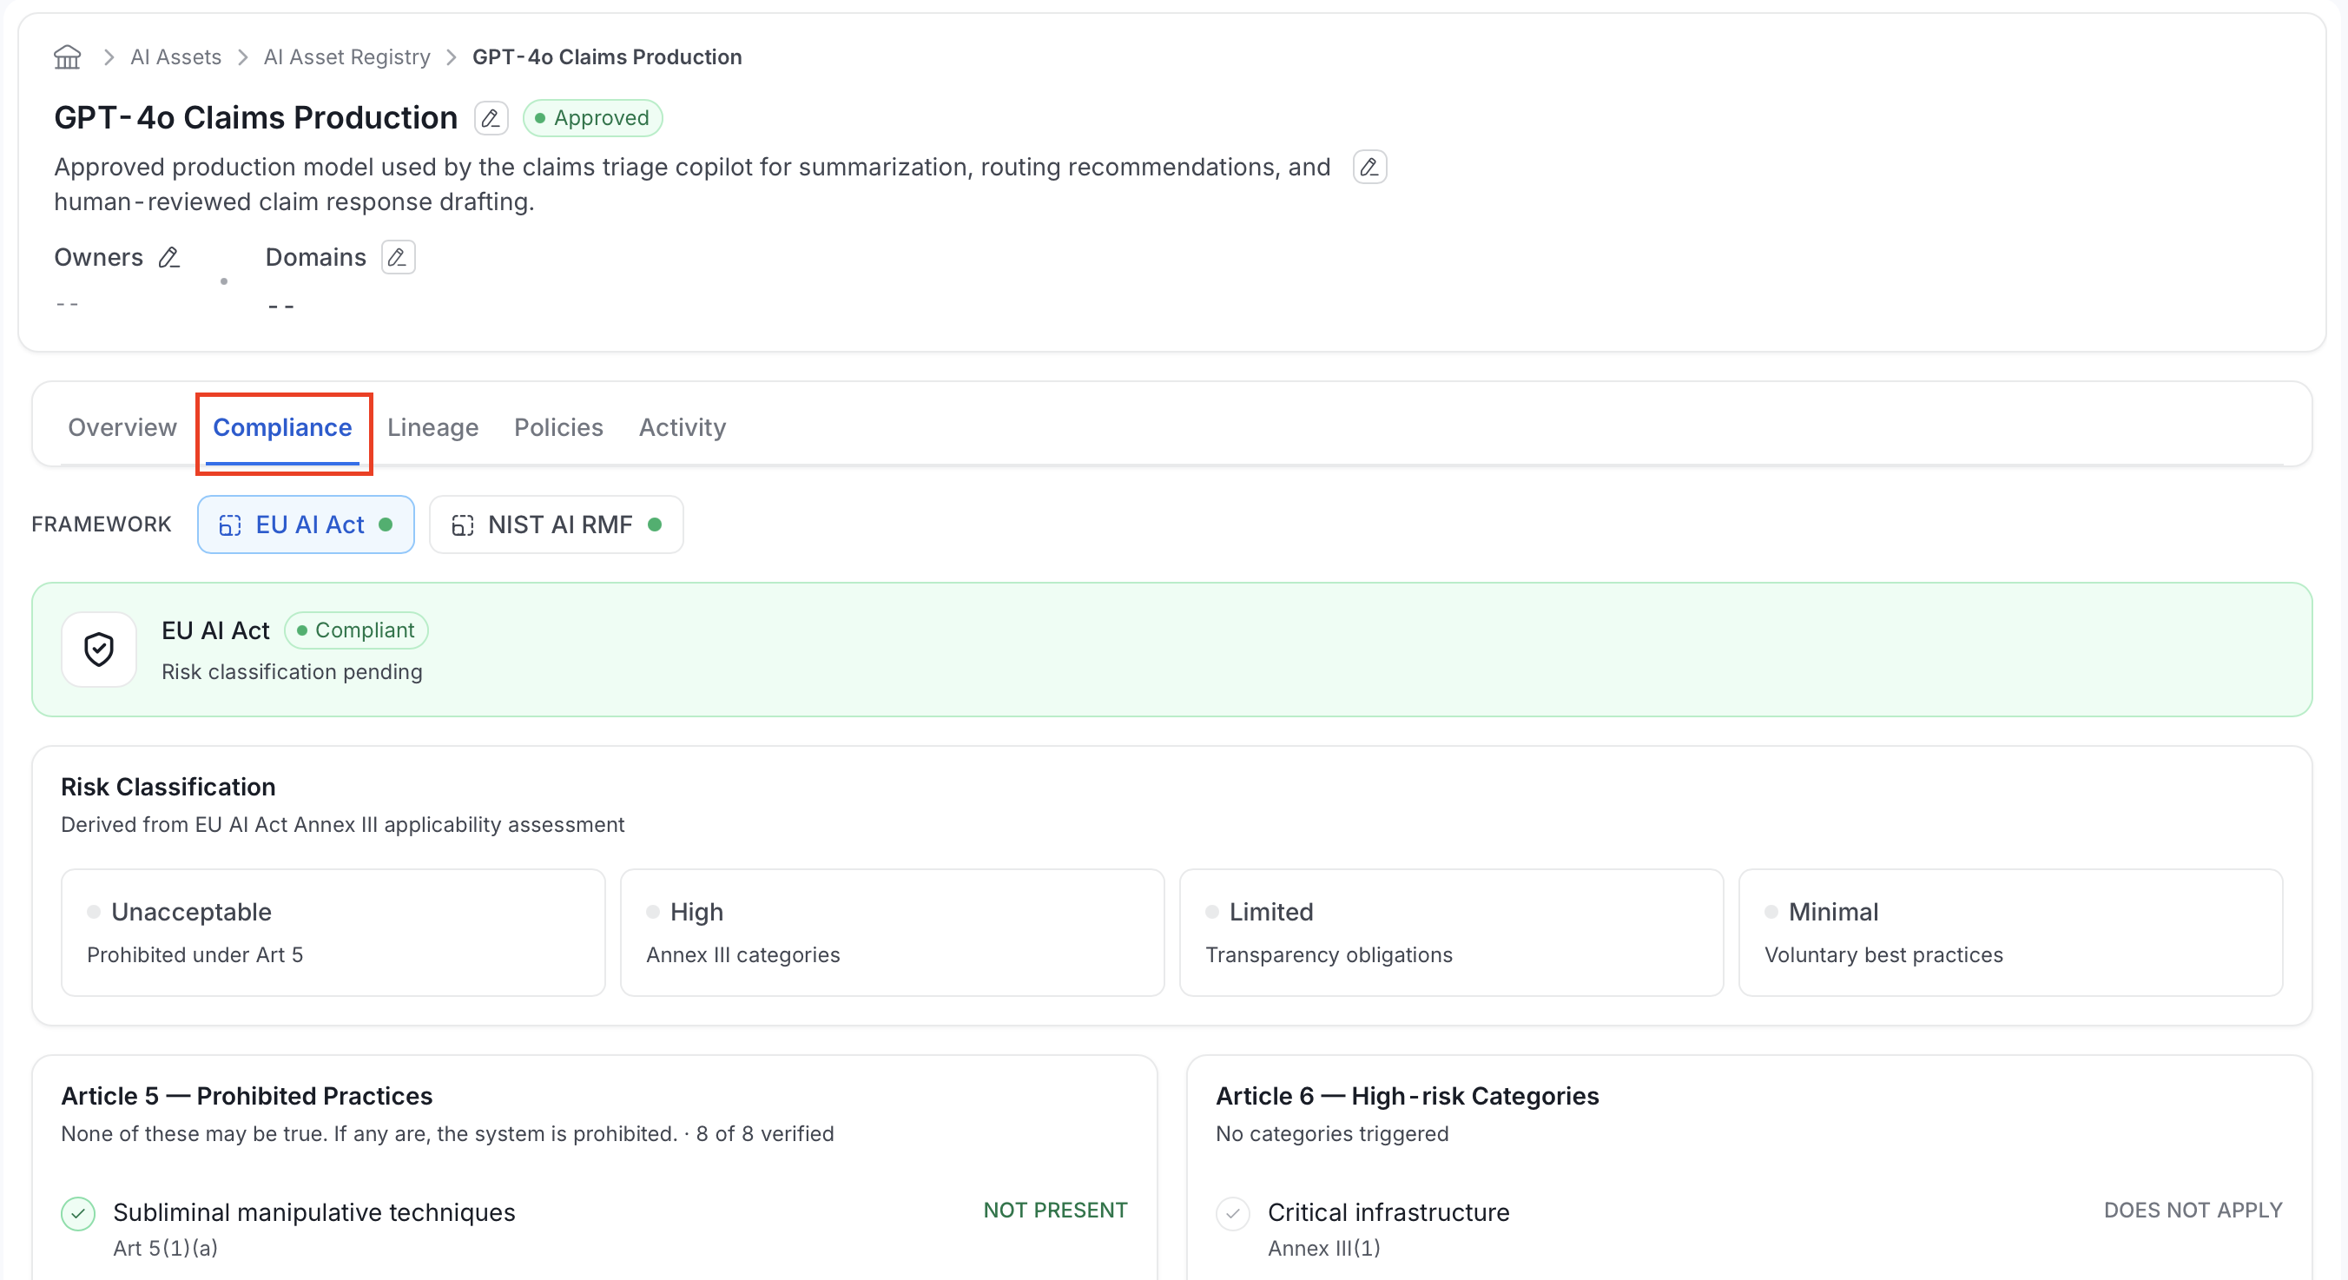Open the Lineage tab
The height and width of the screenshot is (1280, 2348).
tap(433, 427)
